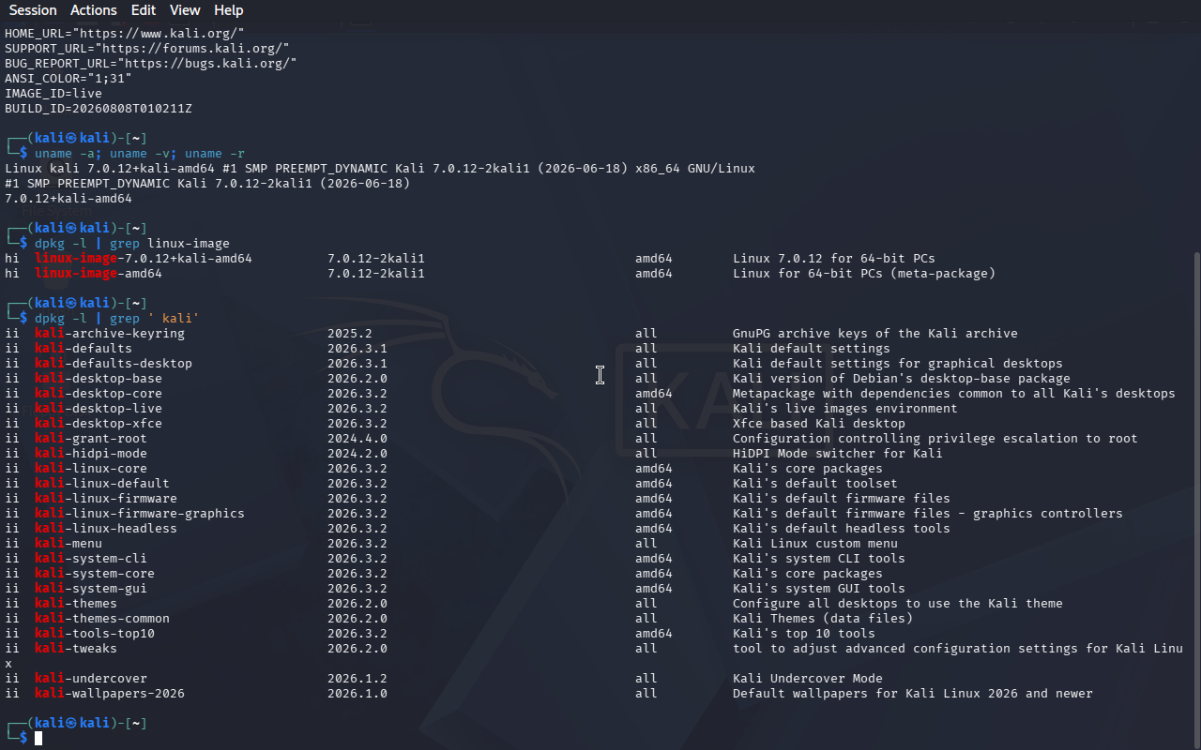1201x750 pixels.
Task: Click the kali-tweaks package entry
Action: 76,649
